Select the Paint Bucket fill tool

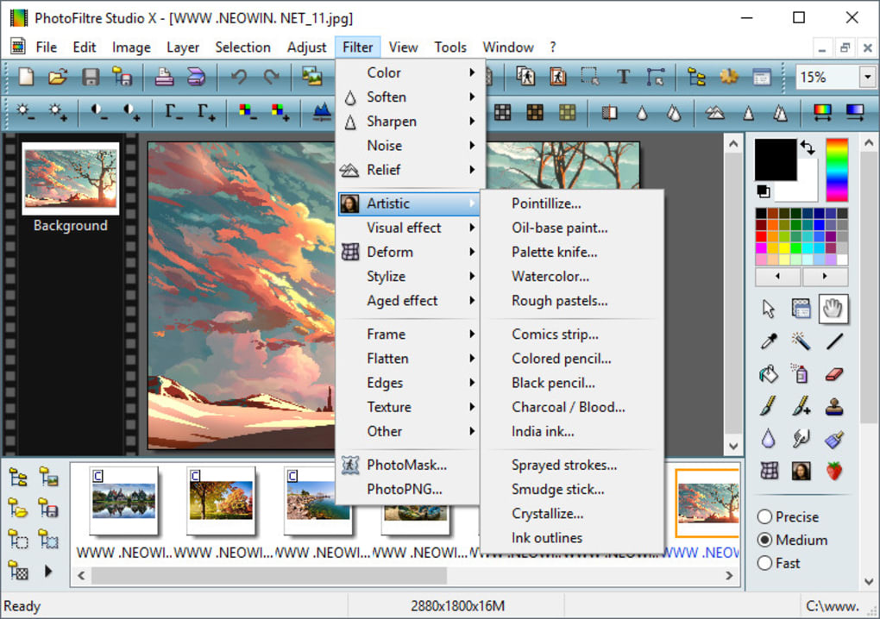(x=768, y=373)
